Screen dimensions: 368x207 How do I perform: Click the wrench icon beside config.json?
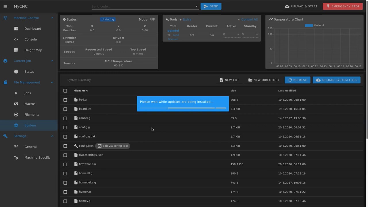point(76,146)
